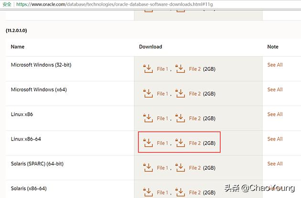Open See All note for Solaris (SPARC) (64-bit)
The width and height of the screenshot is (301, 198).
pos(275,164)
